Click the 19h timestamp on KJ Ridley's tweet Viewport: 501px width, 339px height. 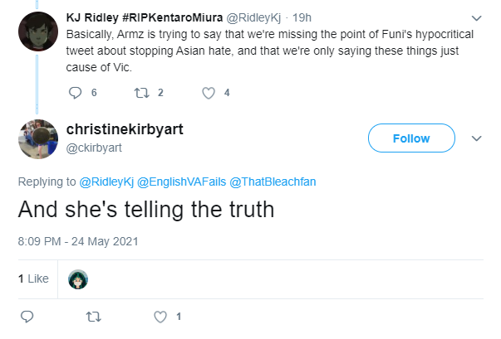(x=302, y=17)
